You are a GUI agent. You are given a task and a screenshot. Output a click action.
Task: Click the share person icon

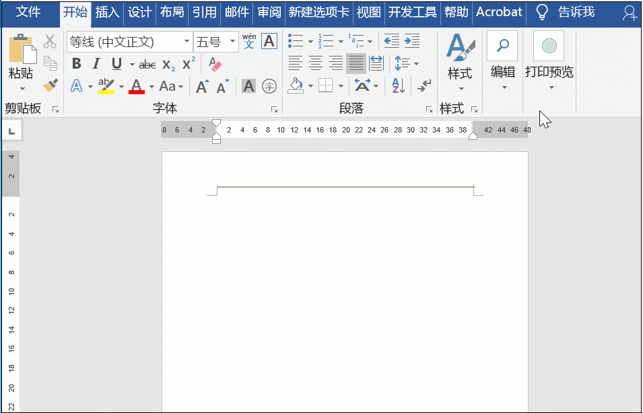click(630, 13)
